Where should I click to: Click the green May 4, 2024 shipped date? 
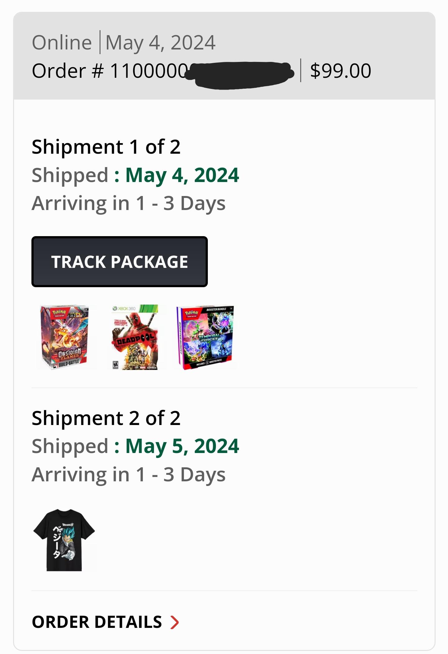(182, 175)
